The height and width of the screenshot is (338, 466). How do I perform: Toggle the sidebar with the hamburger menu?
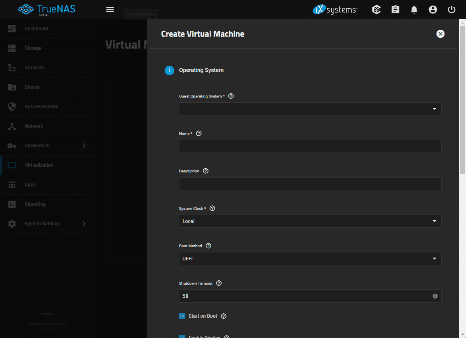110,9
